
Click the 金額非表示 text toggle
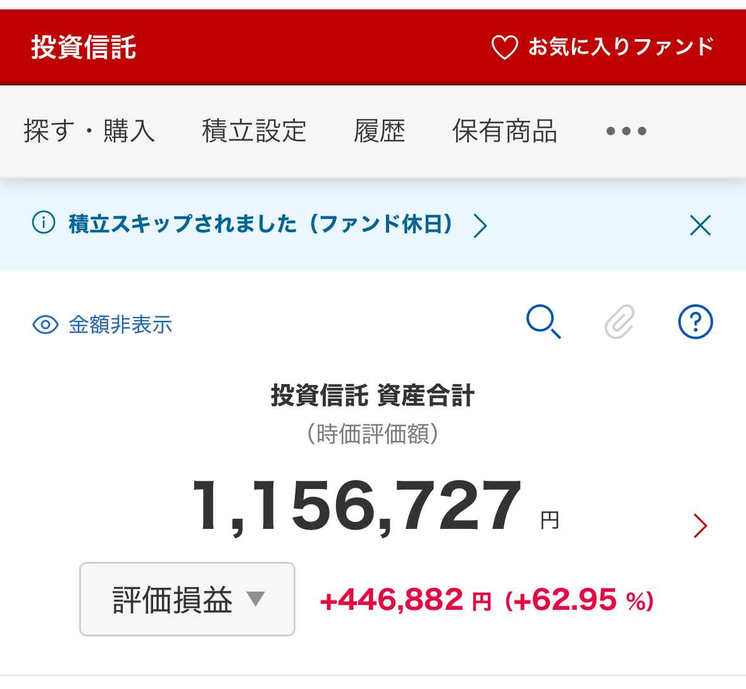click(120, 325)
